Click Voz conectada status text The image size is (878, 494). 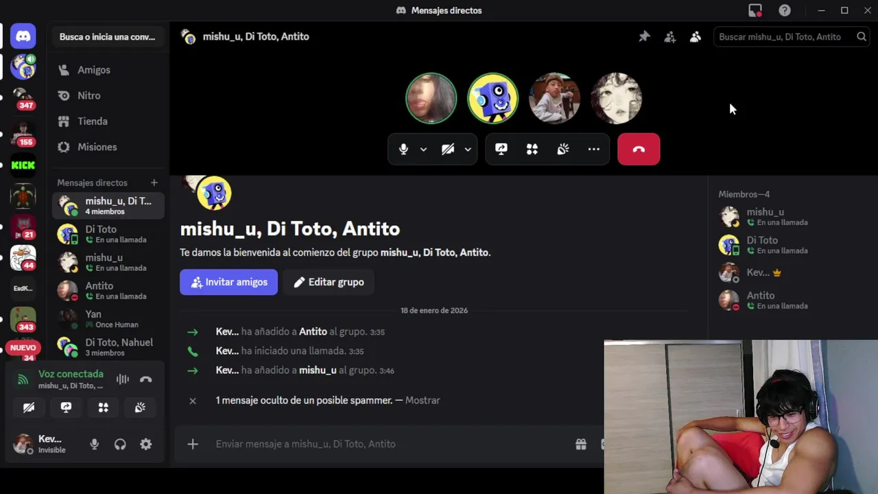(x=71, y=374)
